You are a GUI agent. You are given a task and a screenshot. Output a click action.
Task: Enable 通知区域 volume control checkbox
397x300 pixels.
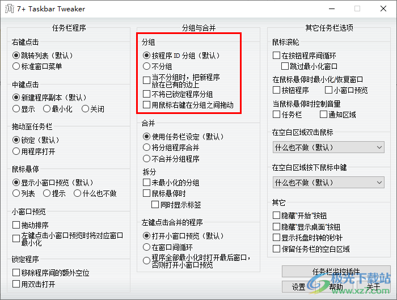[x=323, y=115]
